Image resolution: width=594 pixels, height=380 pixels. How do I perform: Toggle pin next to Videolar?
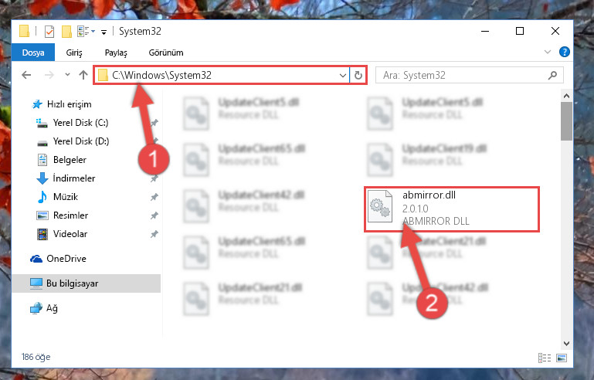pos(154,234)
